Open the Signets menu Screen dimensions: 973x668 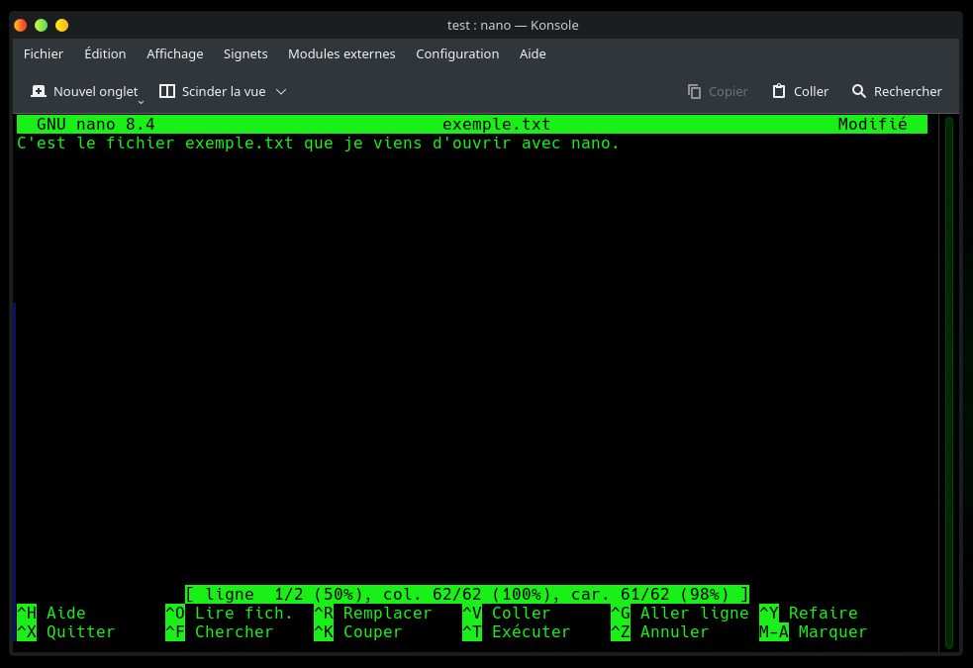(x=245, y=53)
